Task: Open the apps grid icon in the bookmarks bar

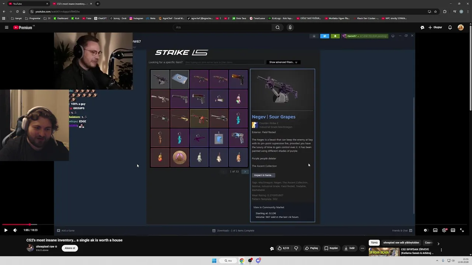Action: (x=4, y=18)
